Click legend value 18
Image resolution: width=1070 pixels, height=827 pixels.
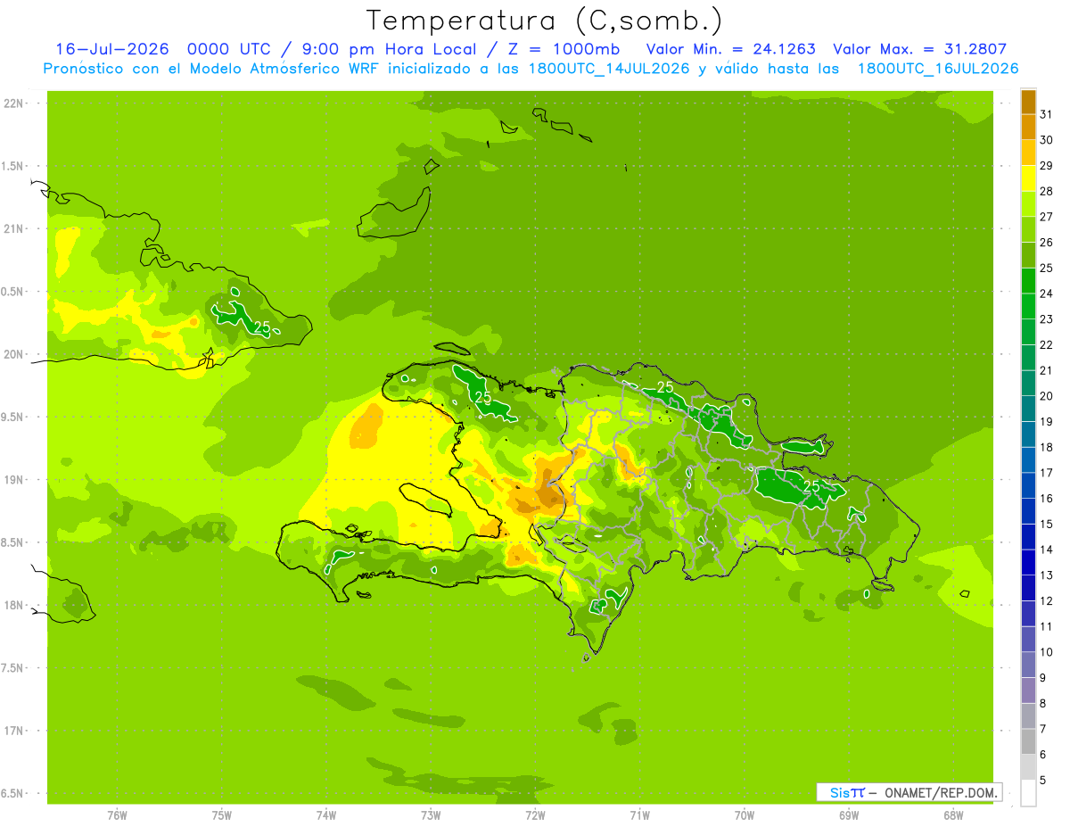pyautogui.click(x=1046, y=447)
